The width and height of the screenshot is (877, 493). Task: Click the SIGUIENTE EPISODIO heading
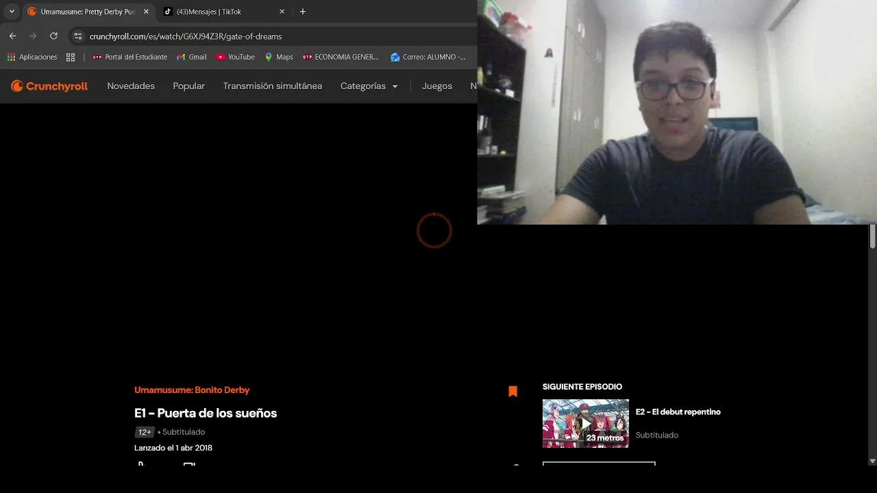tap(582, 387)
